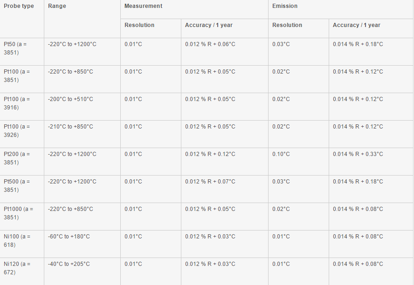This screenshot has height=285, width=414.
Task: Select the 0.014 % R + 0.33°C accuracy cell
Action: (358, 154)
